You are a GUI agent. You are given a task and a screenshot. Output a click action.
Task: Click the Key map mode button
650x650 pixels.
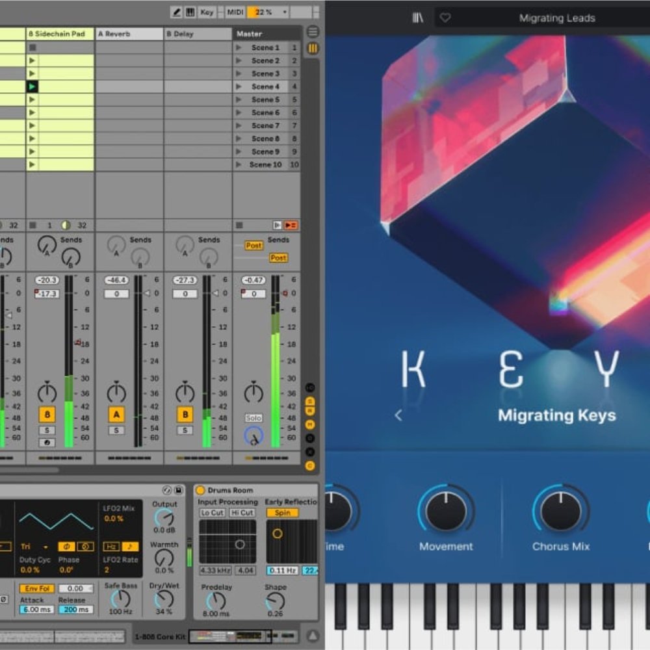coord(207,12)
